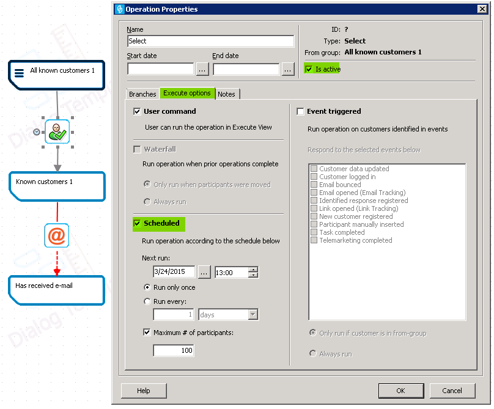Check the Customer data updated event
The image size is (494, 409).
pyautogui.click(x=314, y=169)
